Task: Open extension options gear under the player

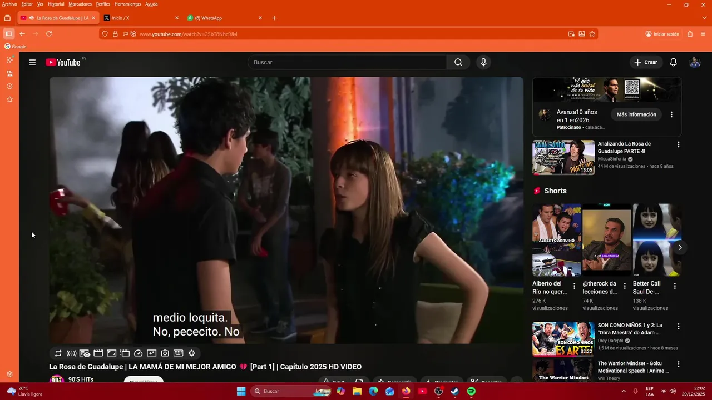Action: point(192,353)
